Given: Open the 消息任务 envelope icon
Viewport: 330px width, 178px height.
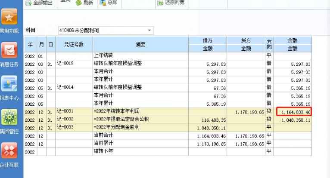Looking at the screenshot, I should [9, 50].
